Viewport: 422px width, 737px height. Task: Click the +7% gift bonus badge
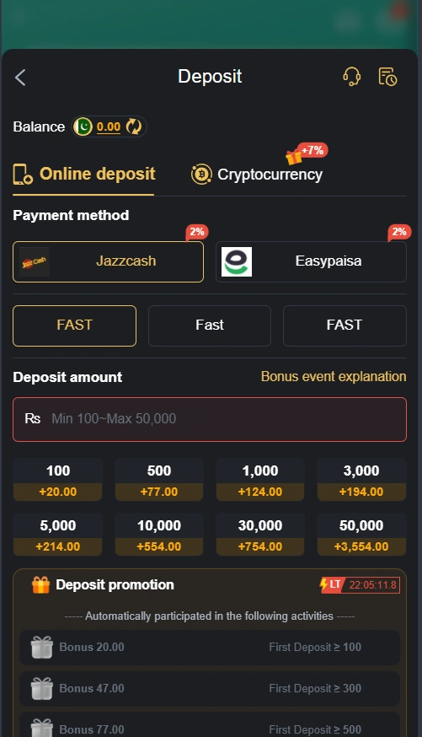point(307,153)
